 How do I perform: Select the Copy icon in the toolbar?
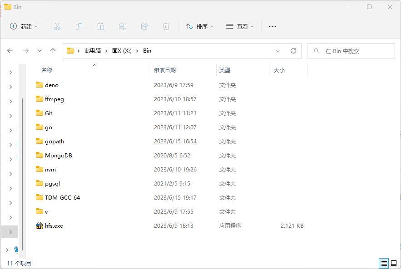click(79, 26)
